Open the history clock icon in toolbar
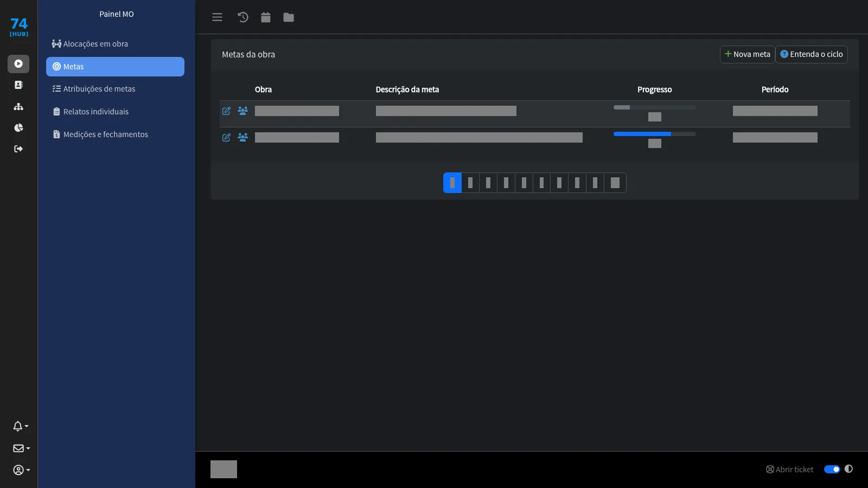Viewport: 868px width, 488px height. click(x=242, y=17)
